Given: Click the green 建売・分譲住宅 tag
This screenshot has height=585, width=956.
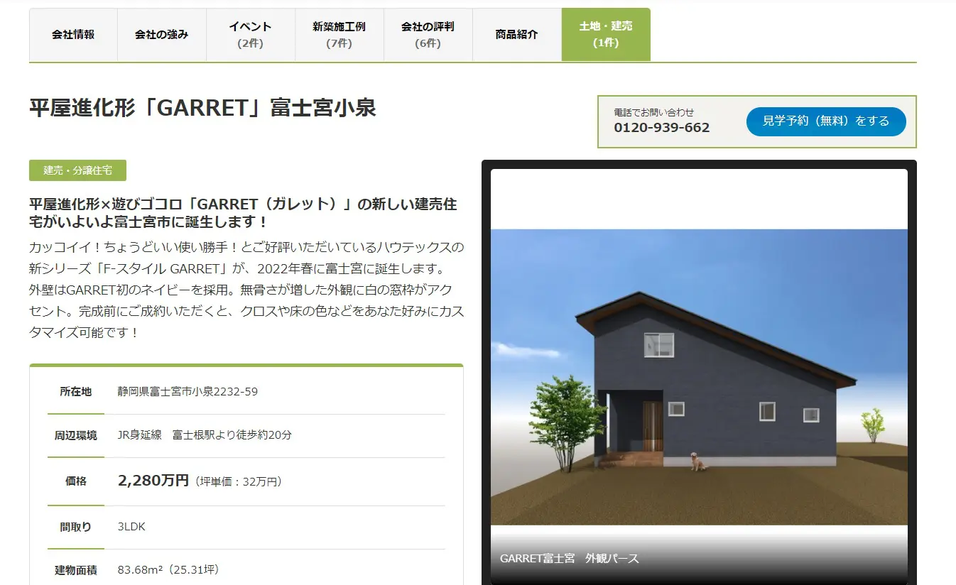Looking at the screenshot, I should (x=77, y=170).
